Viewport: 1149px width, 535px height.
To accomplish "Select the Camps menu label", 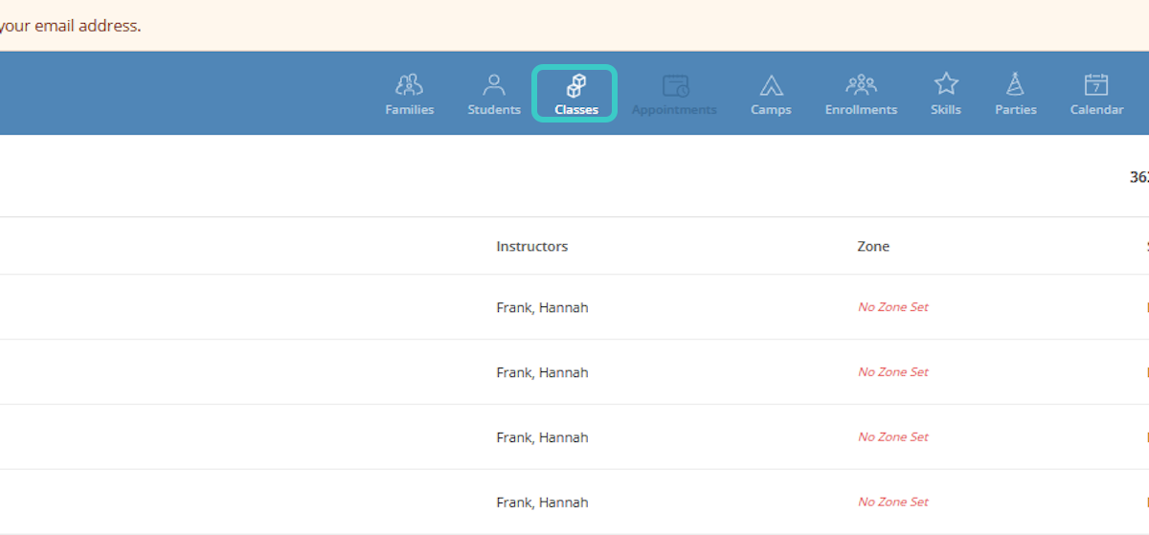I will (771, 110).
